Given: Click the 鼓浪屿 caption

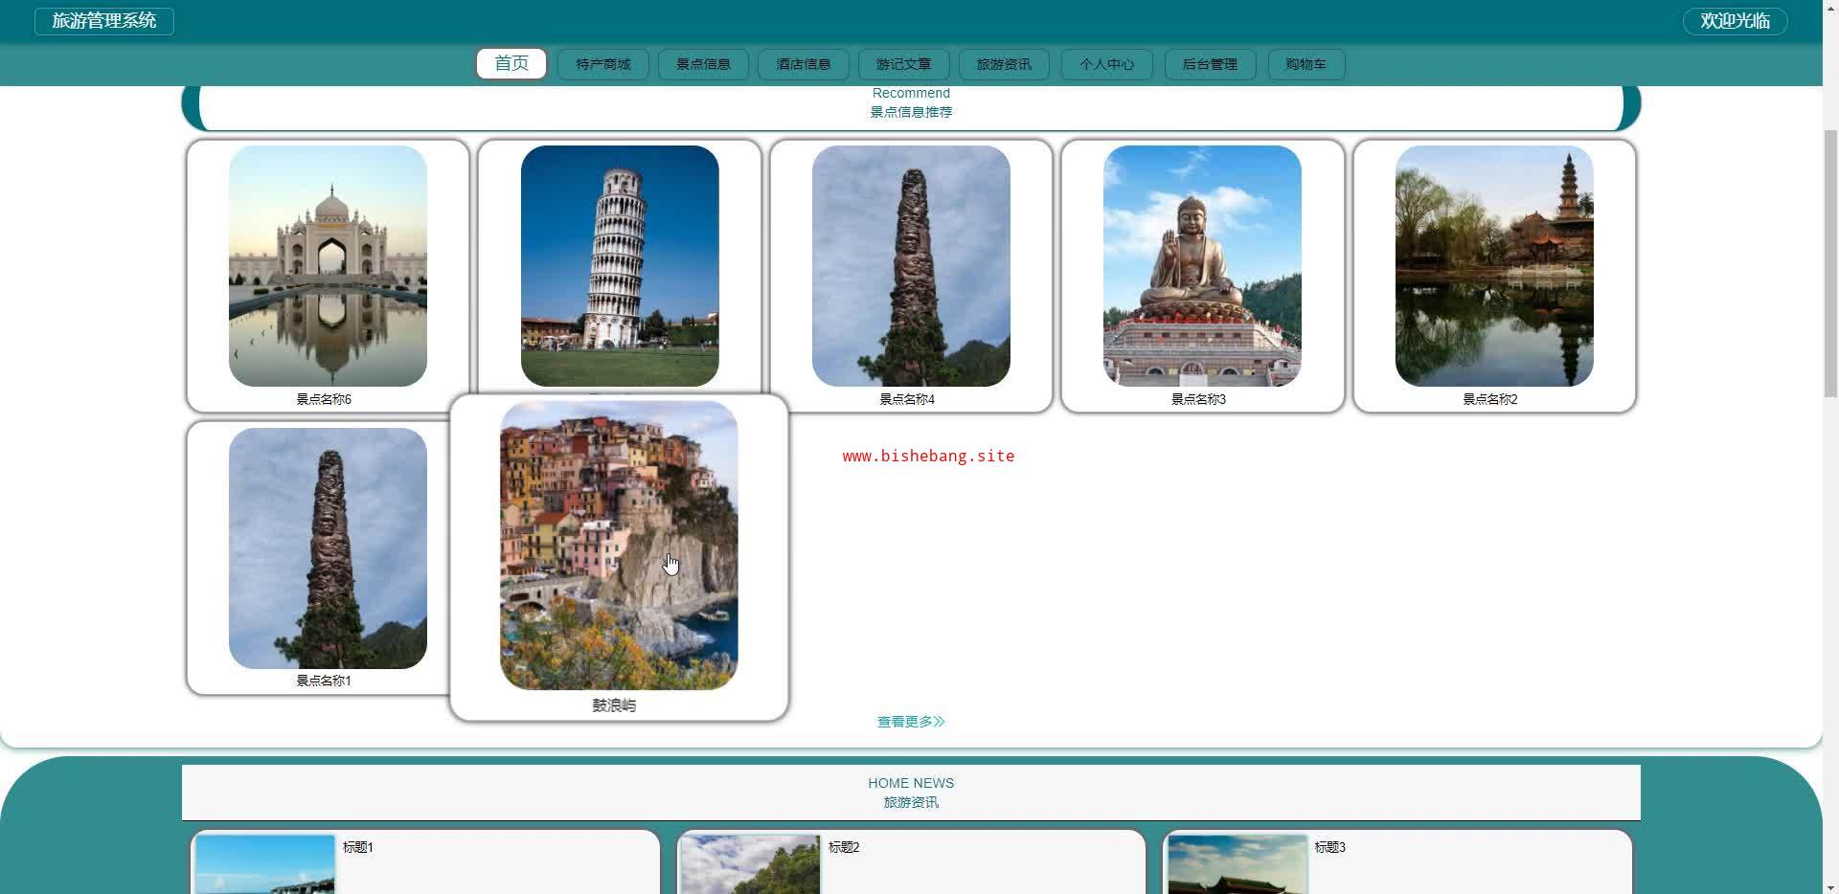Looking at the screenshot, I should pyautogui.click(x=614, y=705).
